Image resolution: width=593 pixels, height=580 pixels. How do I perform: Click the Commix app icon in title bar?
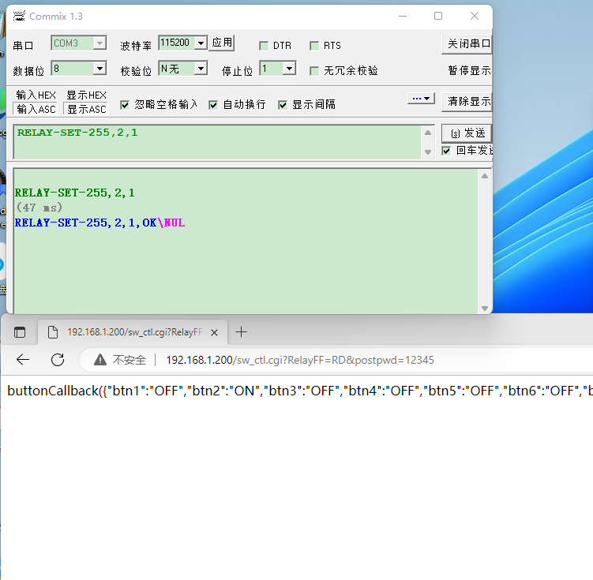pyautogui.click(x=19, y=16)
